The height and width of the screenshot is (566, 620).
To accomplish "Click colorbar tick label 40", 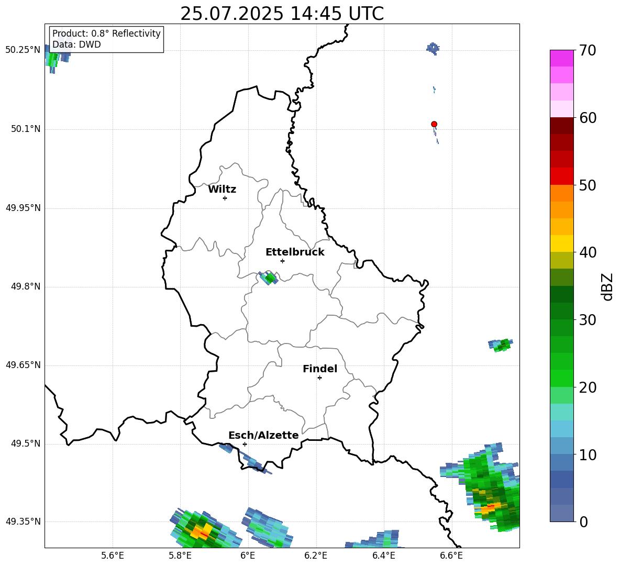I will tap(588, 252).
